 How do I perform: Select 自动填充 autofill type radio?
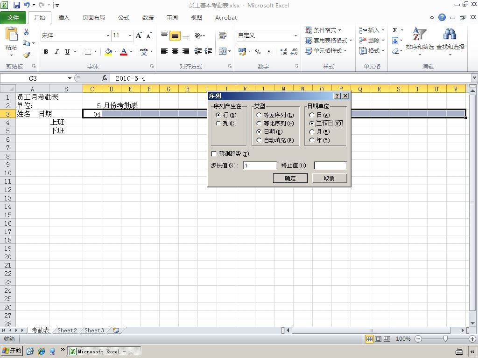(x=259, y=140)
